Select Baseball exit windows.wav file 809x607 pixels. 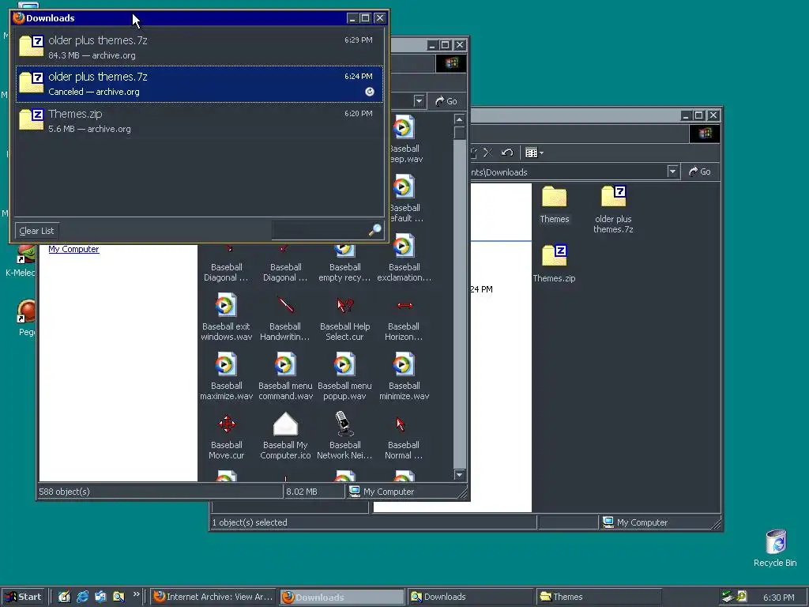click(226, 318)
